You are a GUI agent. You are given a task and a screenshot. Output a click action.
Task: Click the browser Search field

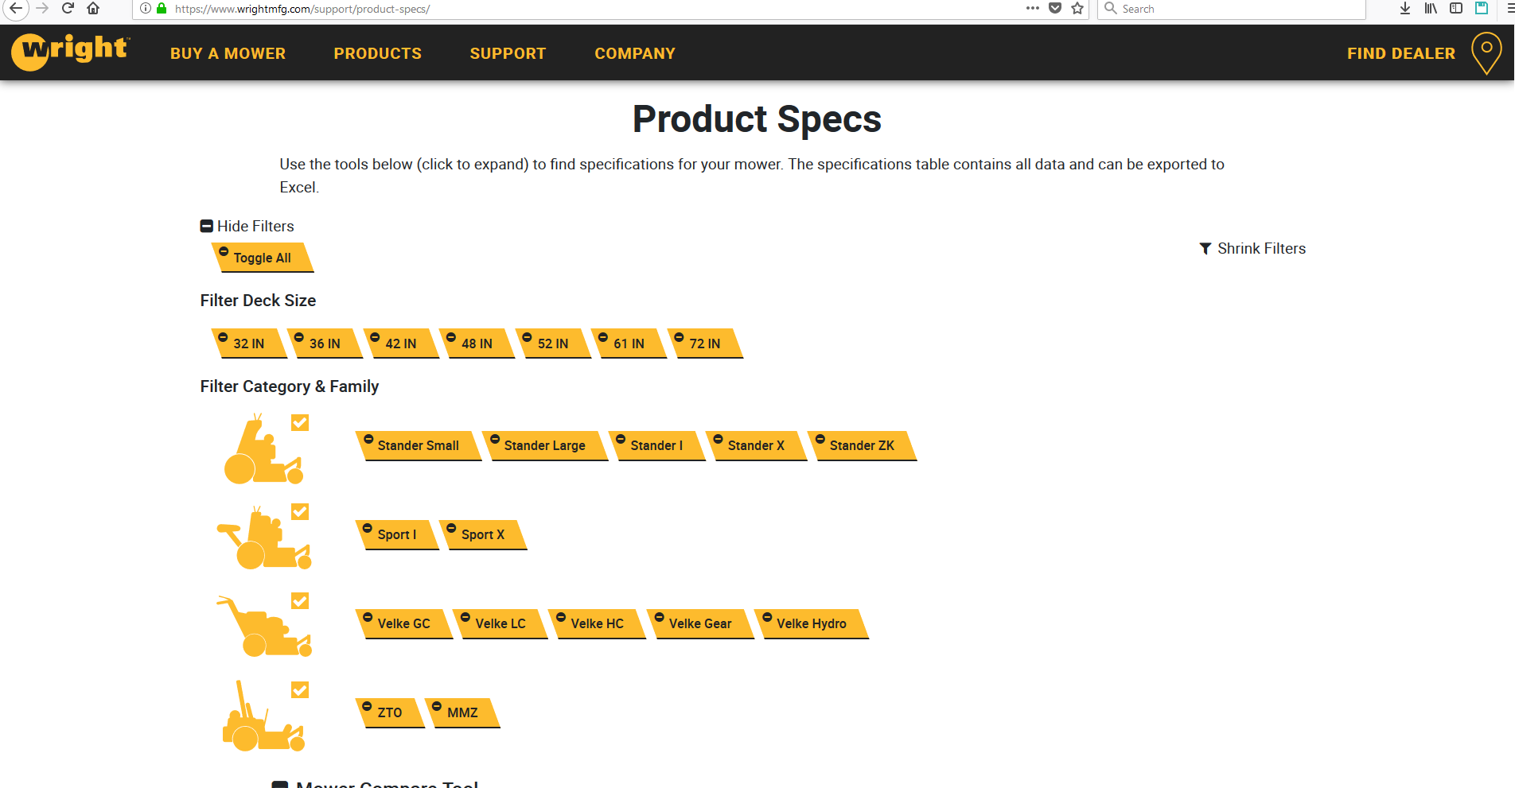[1232, 9]
